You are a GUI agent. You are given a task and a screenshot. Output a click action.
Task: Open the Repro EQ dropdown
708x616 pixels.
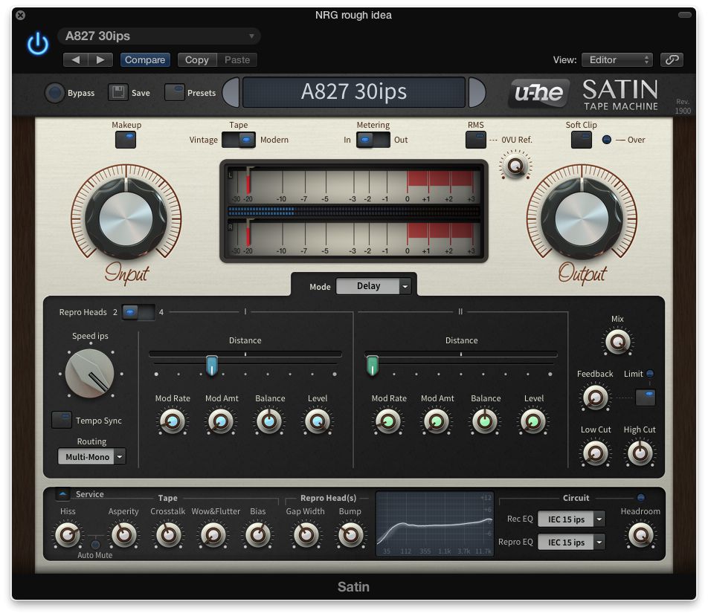[x=571, y=542]
